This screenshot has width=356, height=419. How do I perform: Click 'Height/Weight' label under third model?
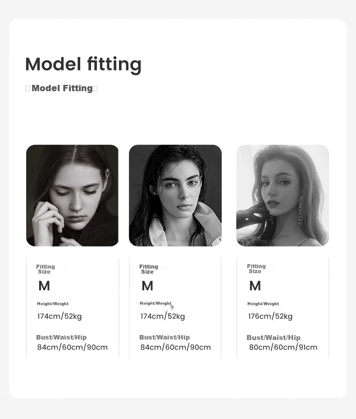pos(263,304)
